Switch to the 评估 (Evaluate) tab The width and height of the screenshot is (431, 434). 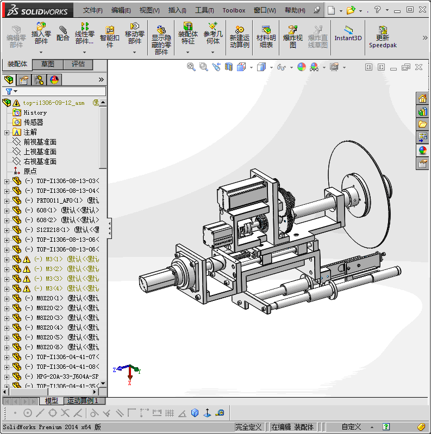[x=78, y=64]
